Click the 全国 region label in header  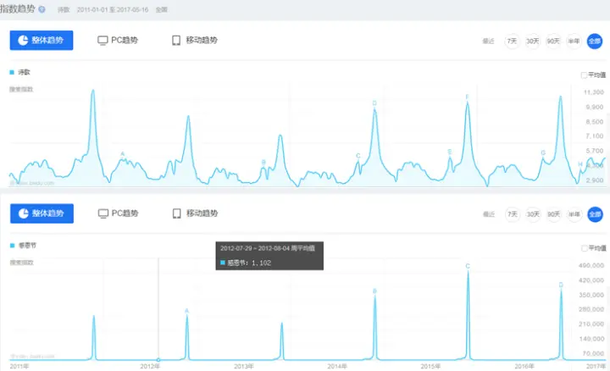(x=162, y=9)
